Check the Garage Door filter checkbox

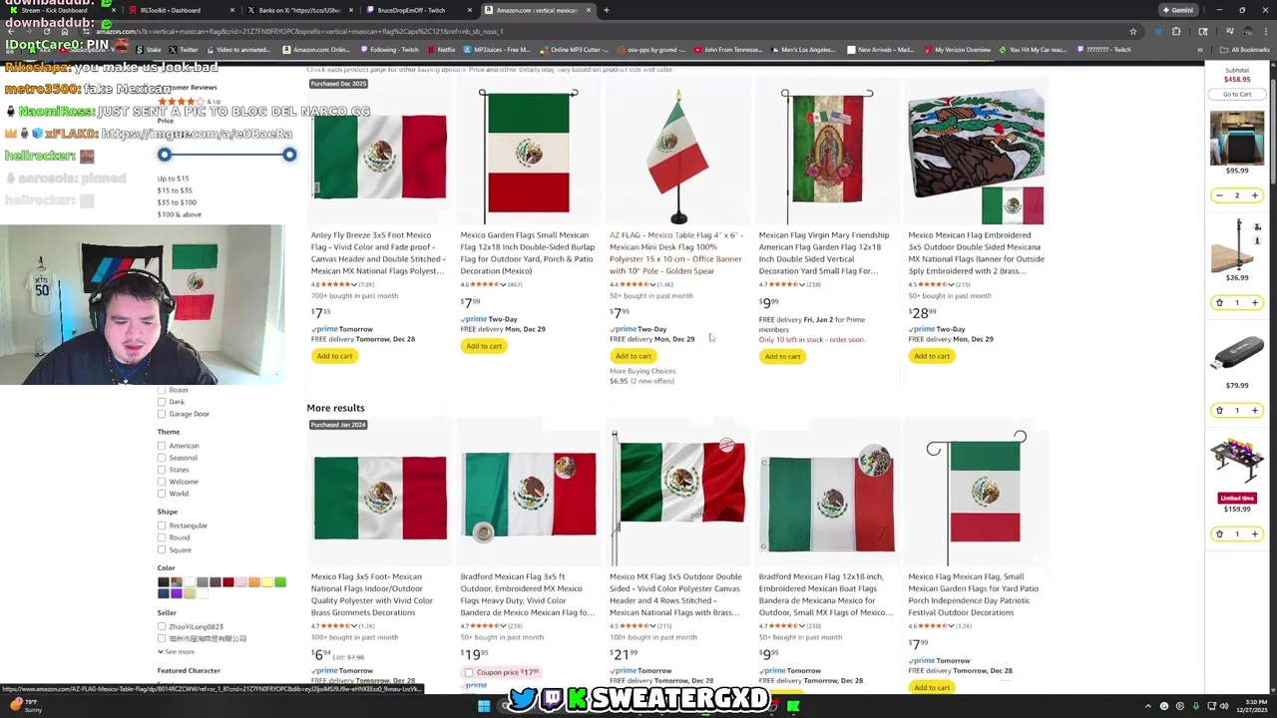(162, 414)
